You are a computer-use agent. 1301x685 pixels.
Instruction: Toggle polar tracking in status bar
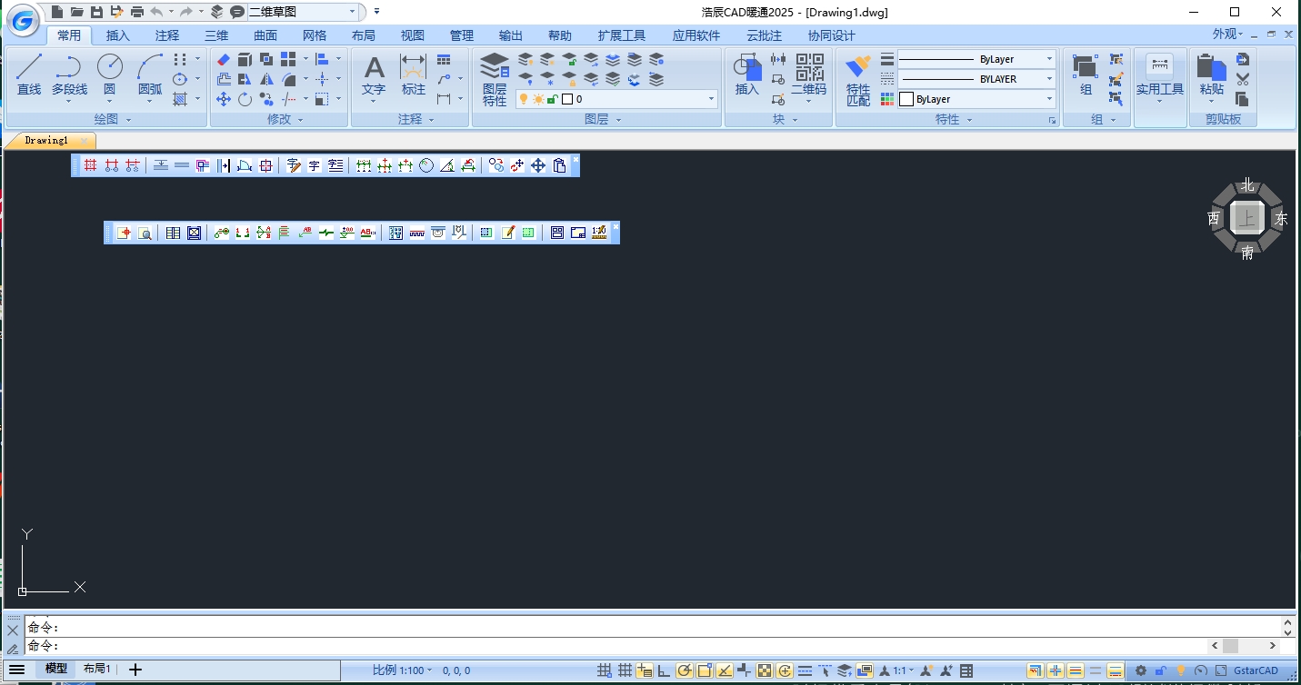click(x=685, y=670)
